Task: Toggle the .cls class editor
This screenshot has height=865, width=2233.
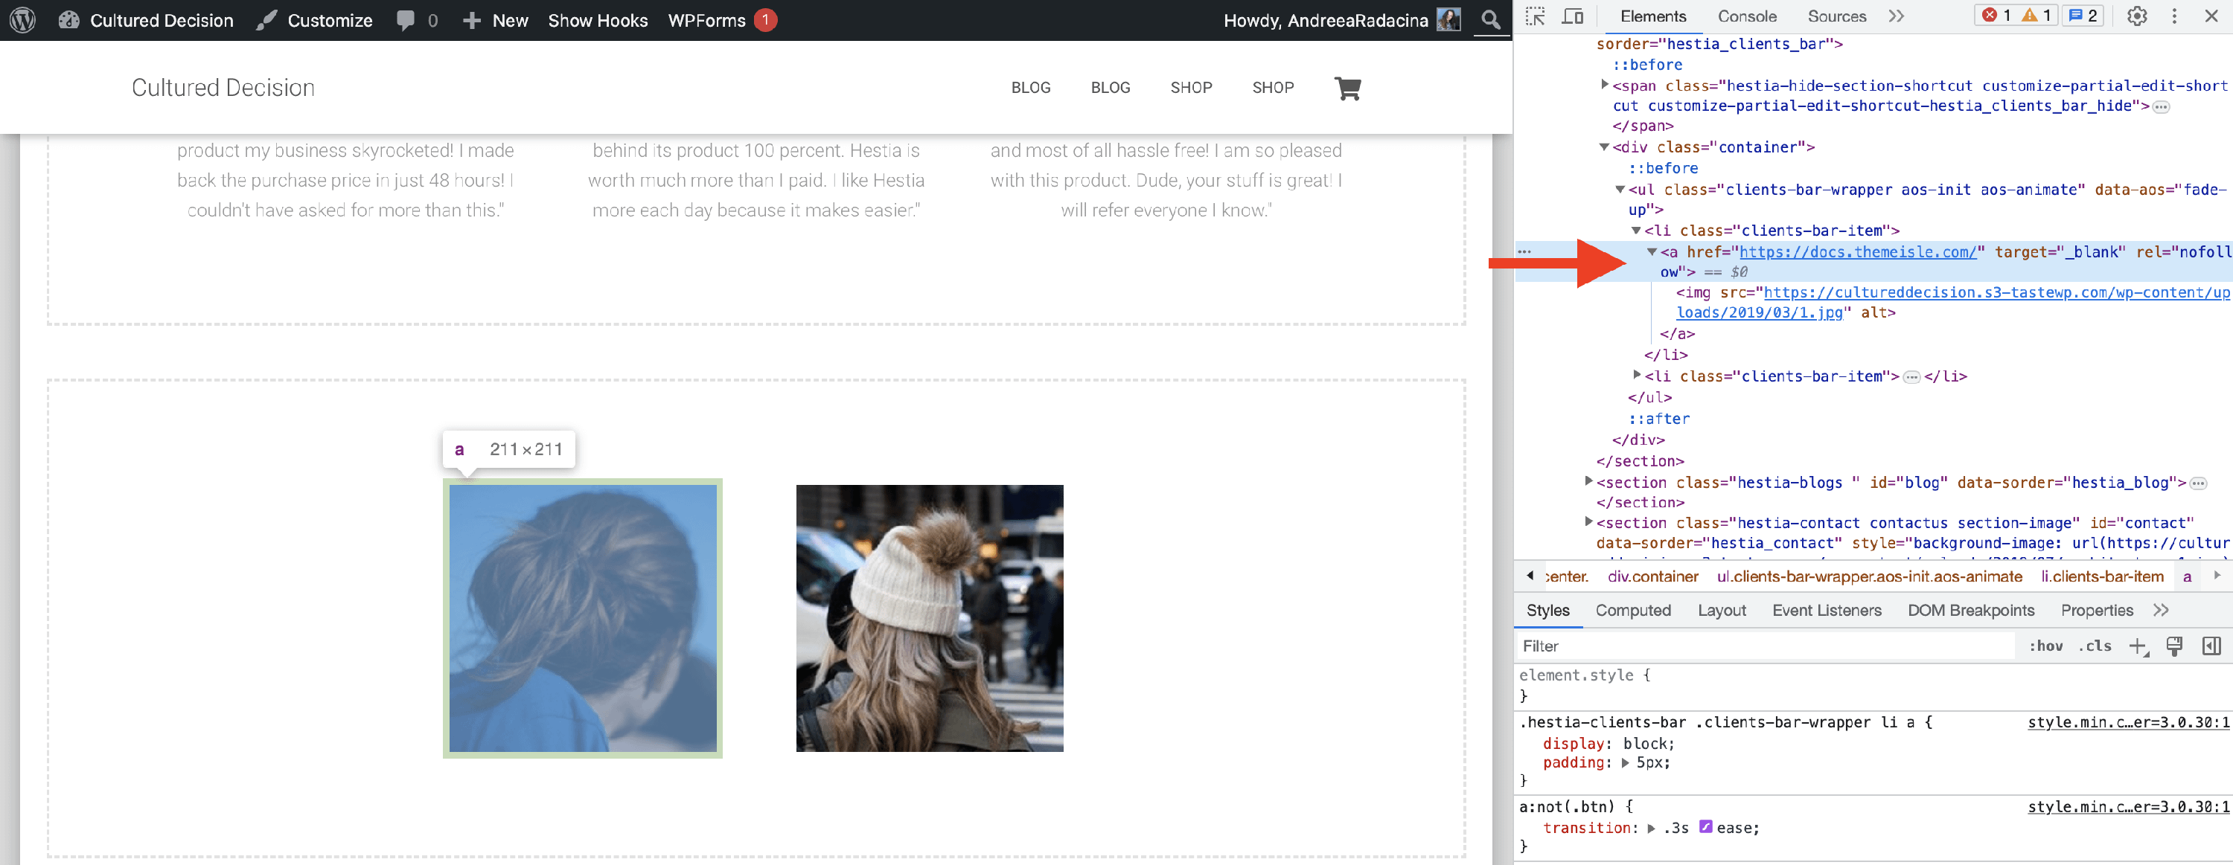Action: click(x=2095, y=646)
